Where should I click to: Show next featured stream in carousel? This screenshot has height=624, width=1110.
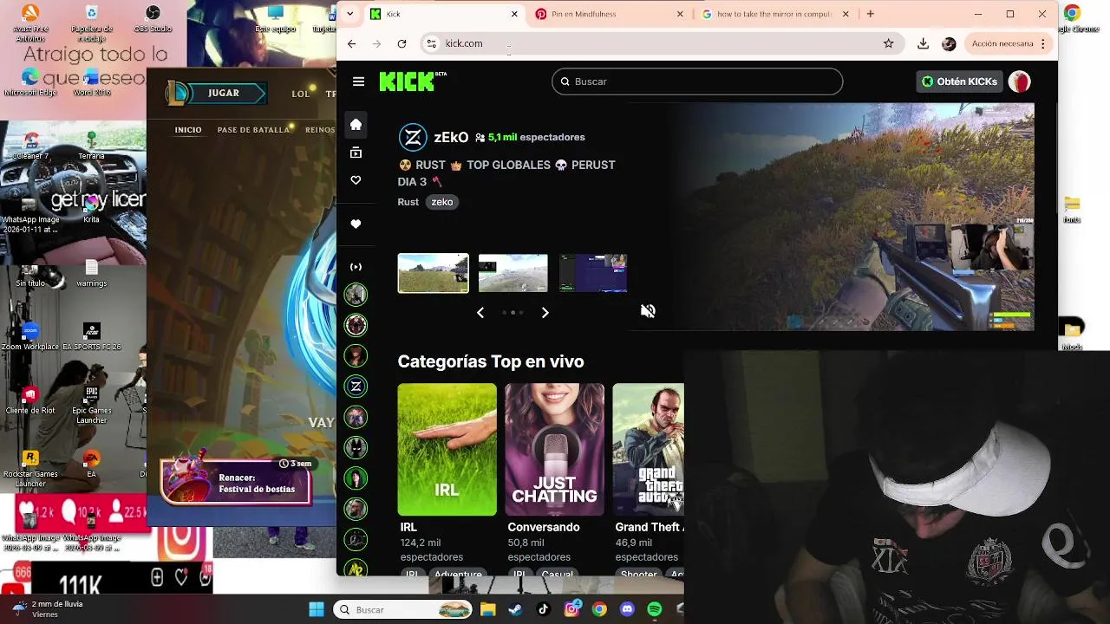click(x=545, y=312)
